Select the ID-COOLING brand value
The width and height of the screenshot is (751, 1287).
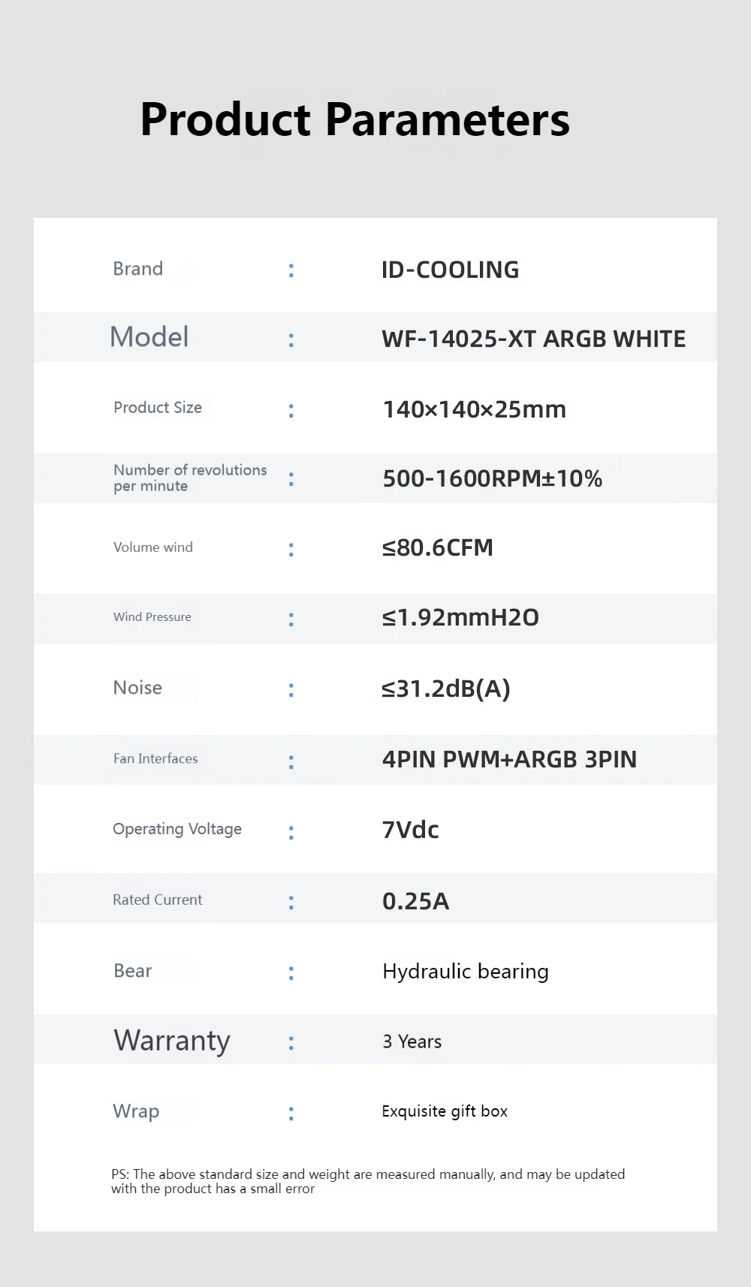pos(450,270)
